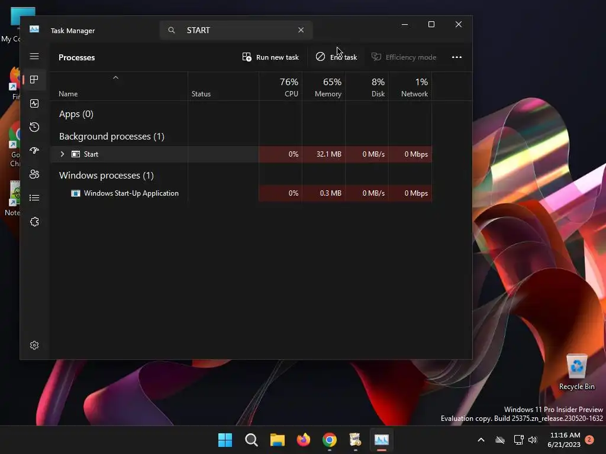Open the Startup apps sidebar icon
This screenshot has width=606, height=454.
pyautogui.click(x=34, y=151)
